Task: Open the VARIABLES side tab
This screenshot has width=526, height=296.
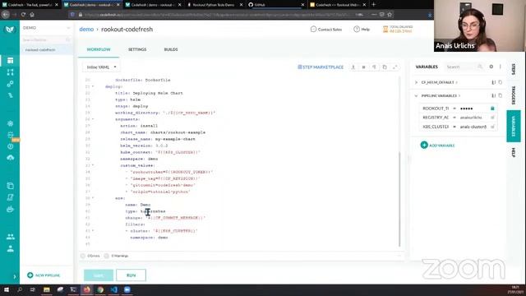Action: (513, 126)
